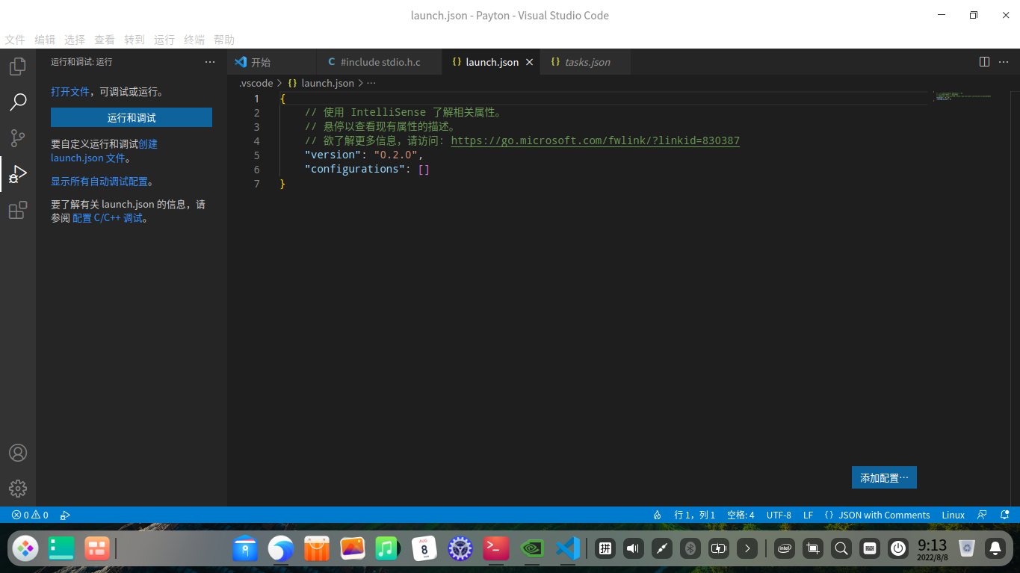Open the 终端 (Terminal) menu

tap(194, 40)
